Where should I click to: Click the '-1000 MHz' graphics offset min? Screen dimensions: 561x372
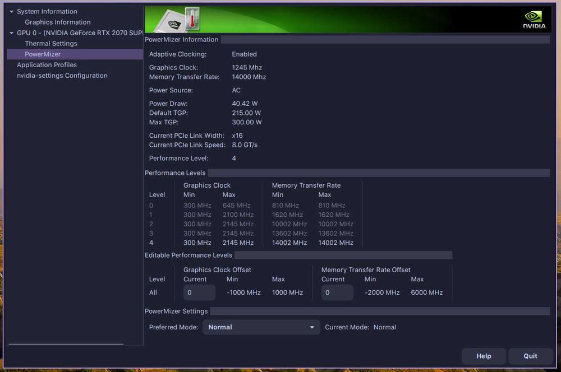243,292
